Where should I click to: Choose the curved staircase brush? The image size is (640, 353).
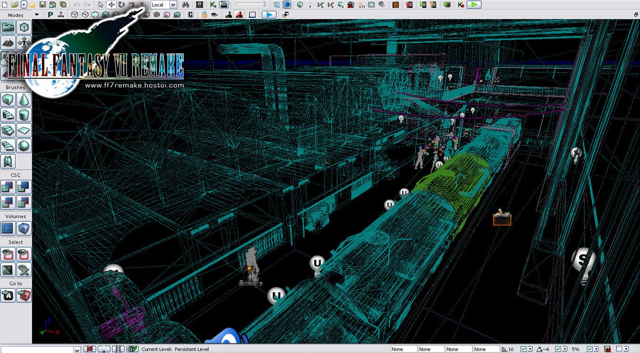[9, 115]
